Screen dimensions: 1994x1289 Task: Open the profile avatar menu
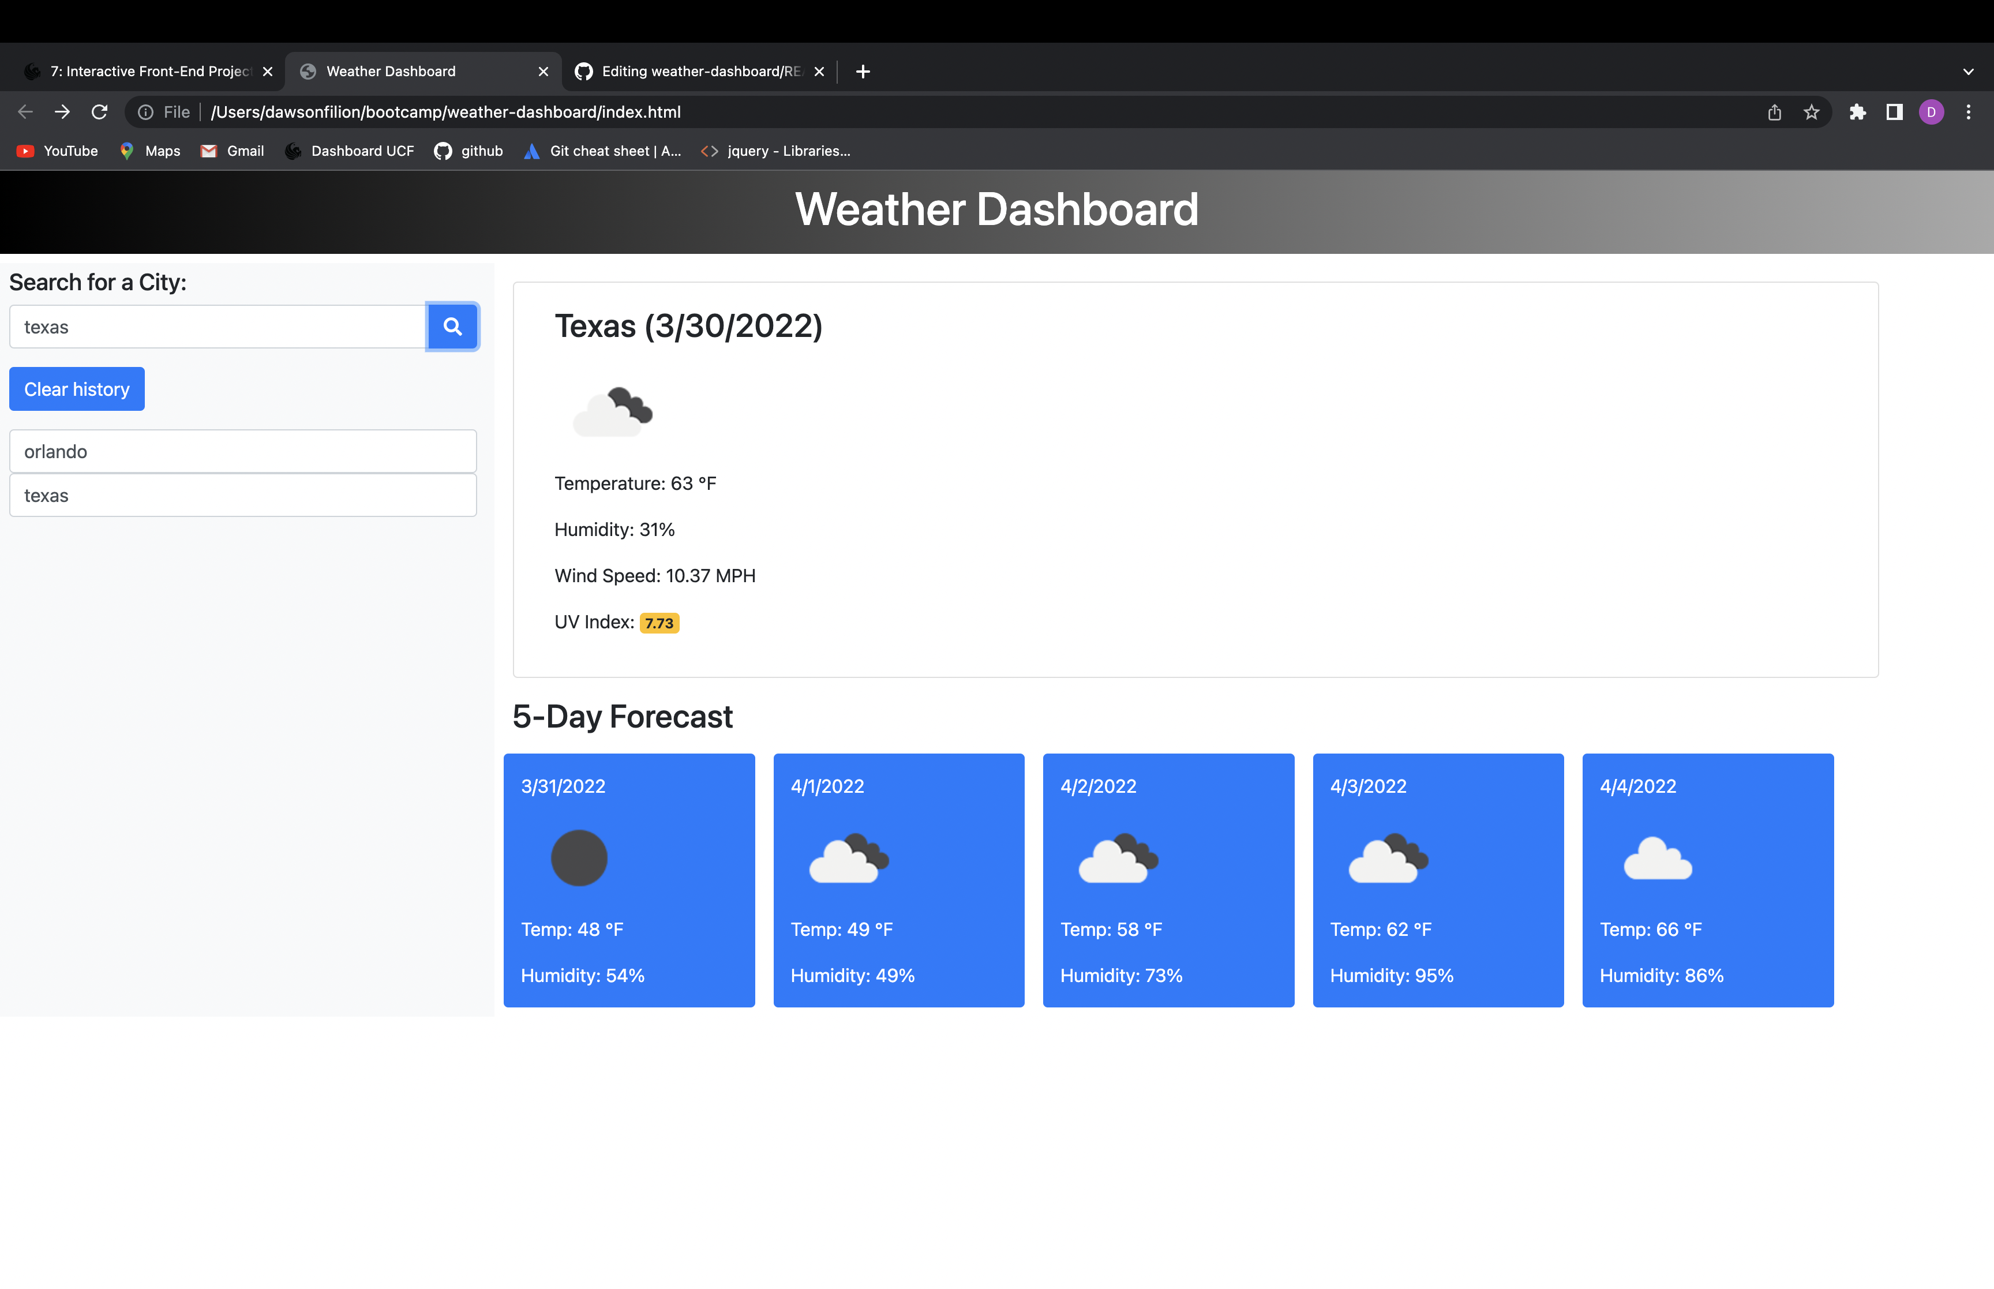tap(1931, 111)
